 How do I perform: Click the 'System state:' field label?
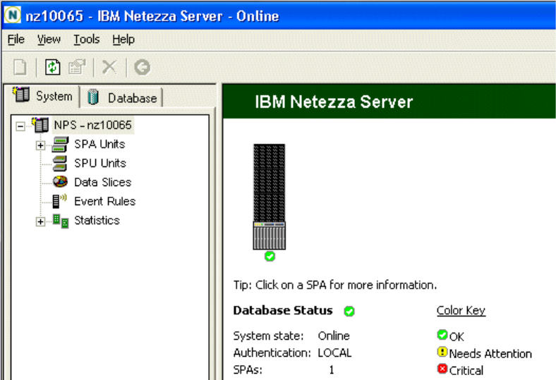click(x=268, y=336)
